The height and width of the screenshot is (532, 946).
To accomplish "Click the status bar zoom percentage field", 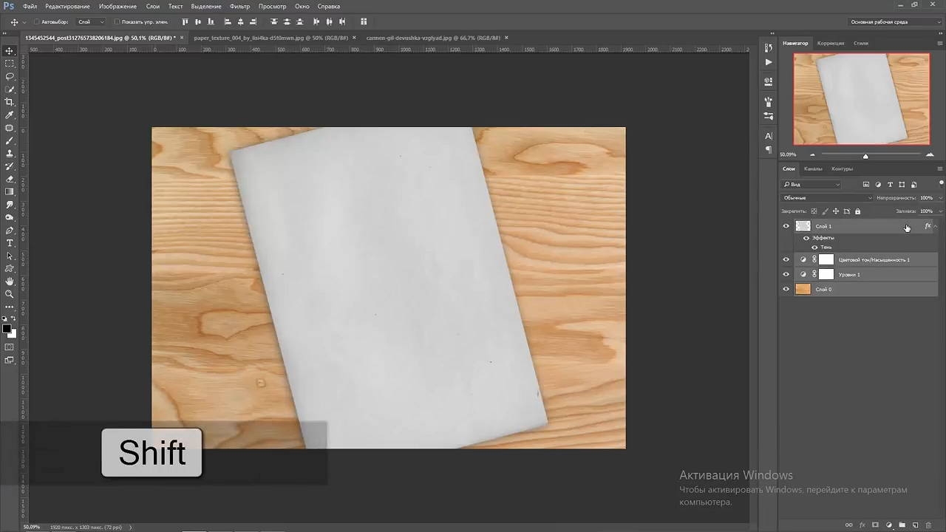I will (32, 527).
